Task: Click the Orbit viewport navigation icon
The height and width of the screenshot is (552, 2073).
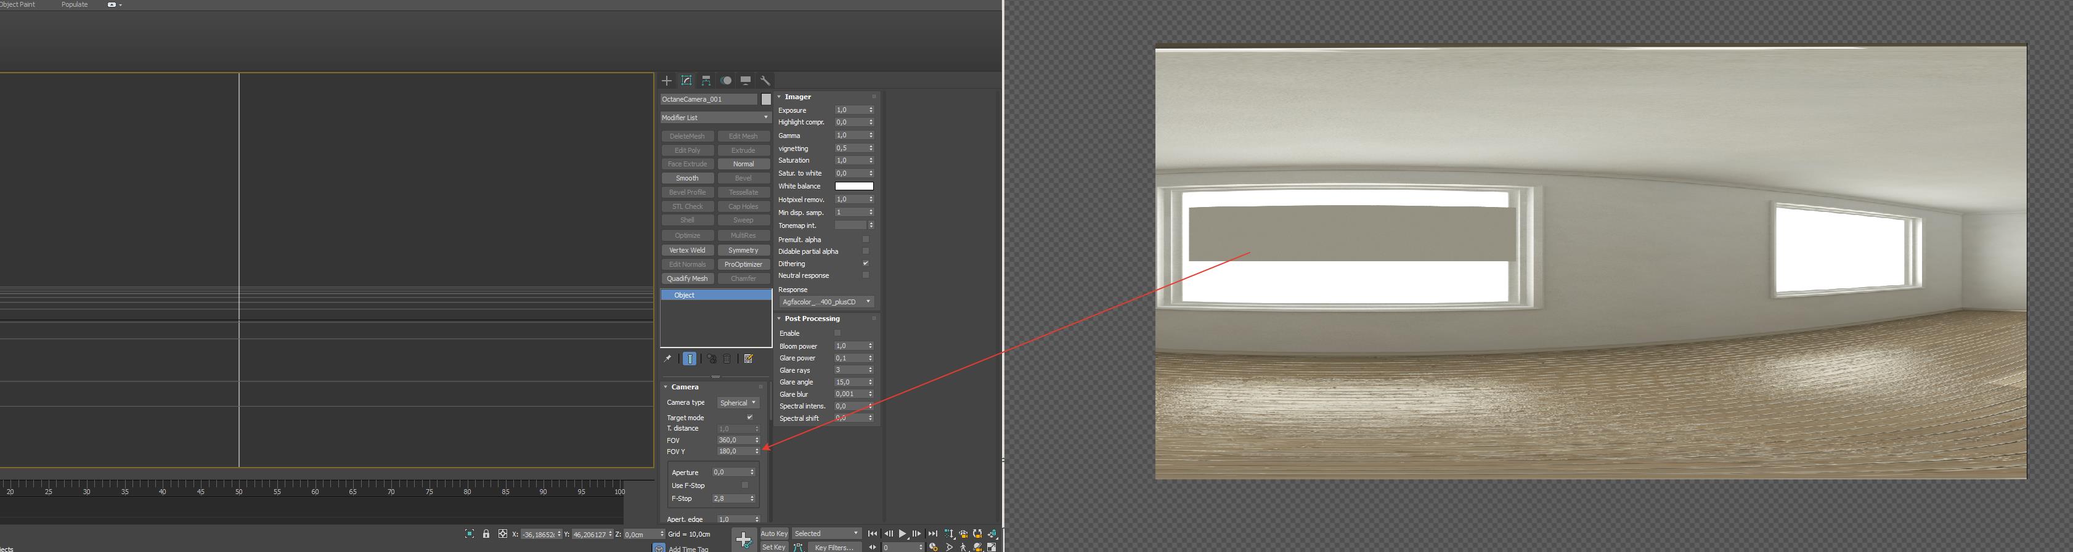Action: (x=978, y=547)
